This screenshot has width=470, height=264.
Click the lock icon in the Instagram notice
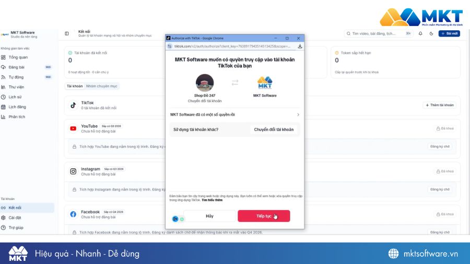pyautogui.click(x=74, y=189)
